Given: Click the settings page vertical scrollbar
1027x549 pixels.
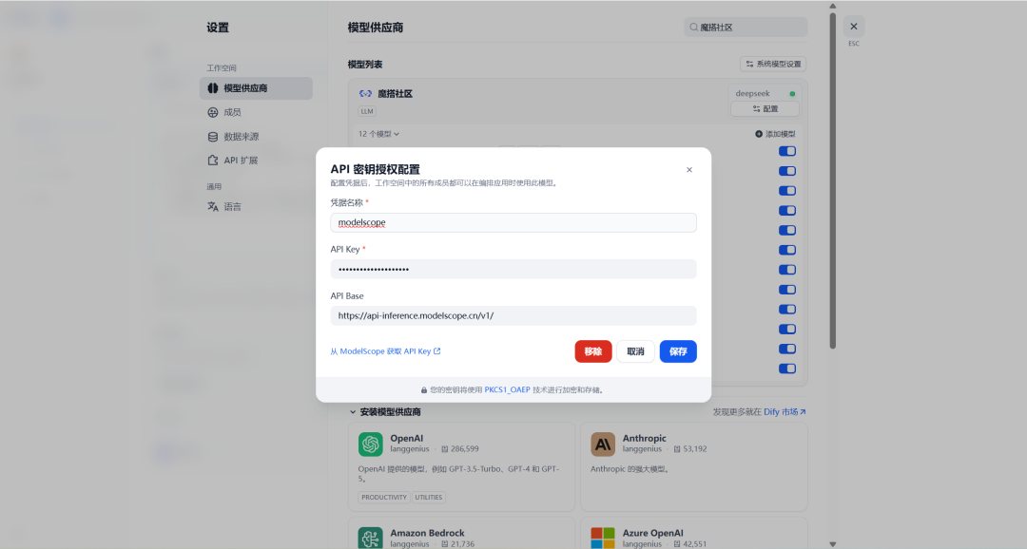Looking at the screenshot, I should (x=832, y=180).
